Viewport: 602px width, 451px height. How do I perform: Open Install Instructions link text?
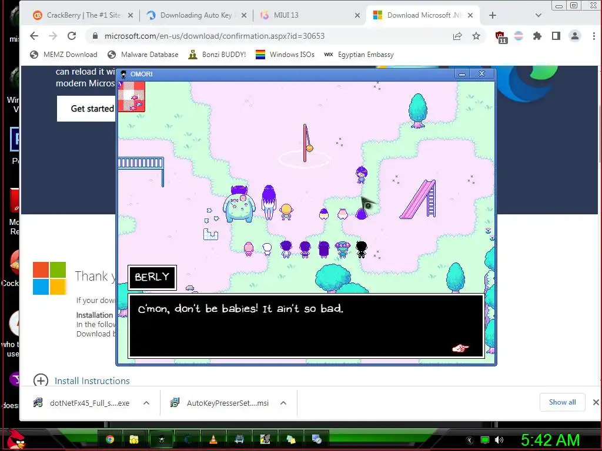pos(92,381)
